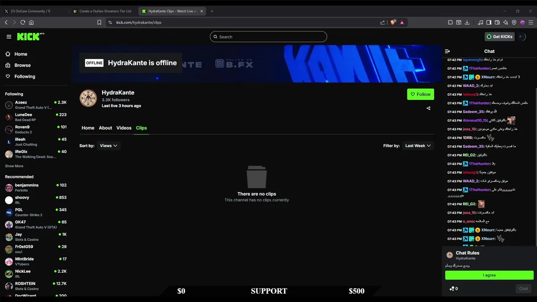Screen dimensions: 537x302
Task: Open iReGix's channel in Following
Action: click(x=36, y=154)
